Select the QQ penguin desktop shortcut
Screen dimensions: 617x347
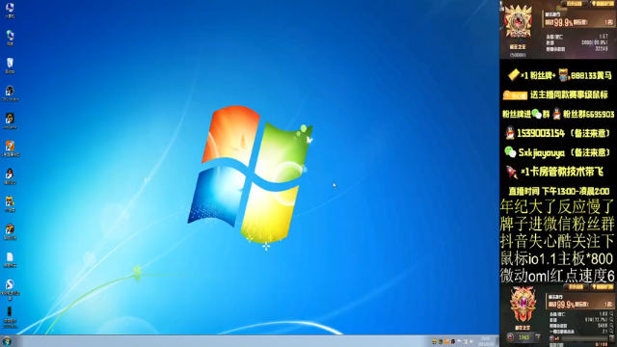coord(10,176)
